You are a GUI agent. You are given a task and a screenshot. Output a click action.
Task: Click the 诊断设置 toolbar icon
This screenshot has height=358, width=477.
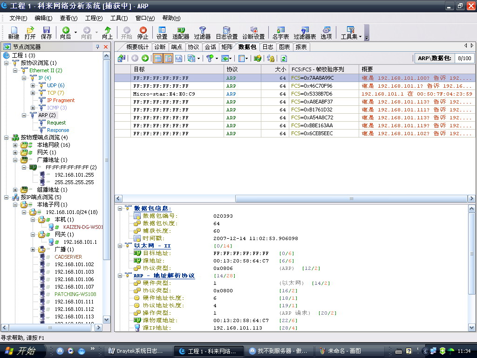(253, 32)
